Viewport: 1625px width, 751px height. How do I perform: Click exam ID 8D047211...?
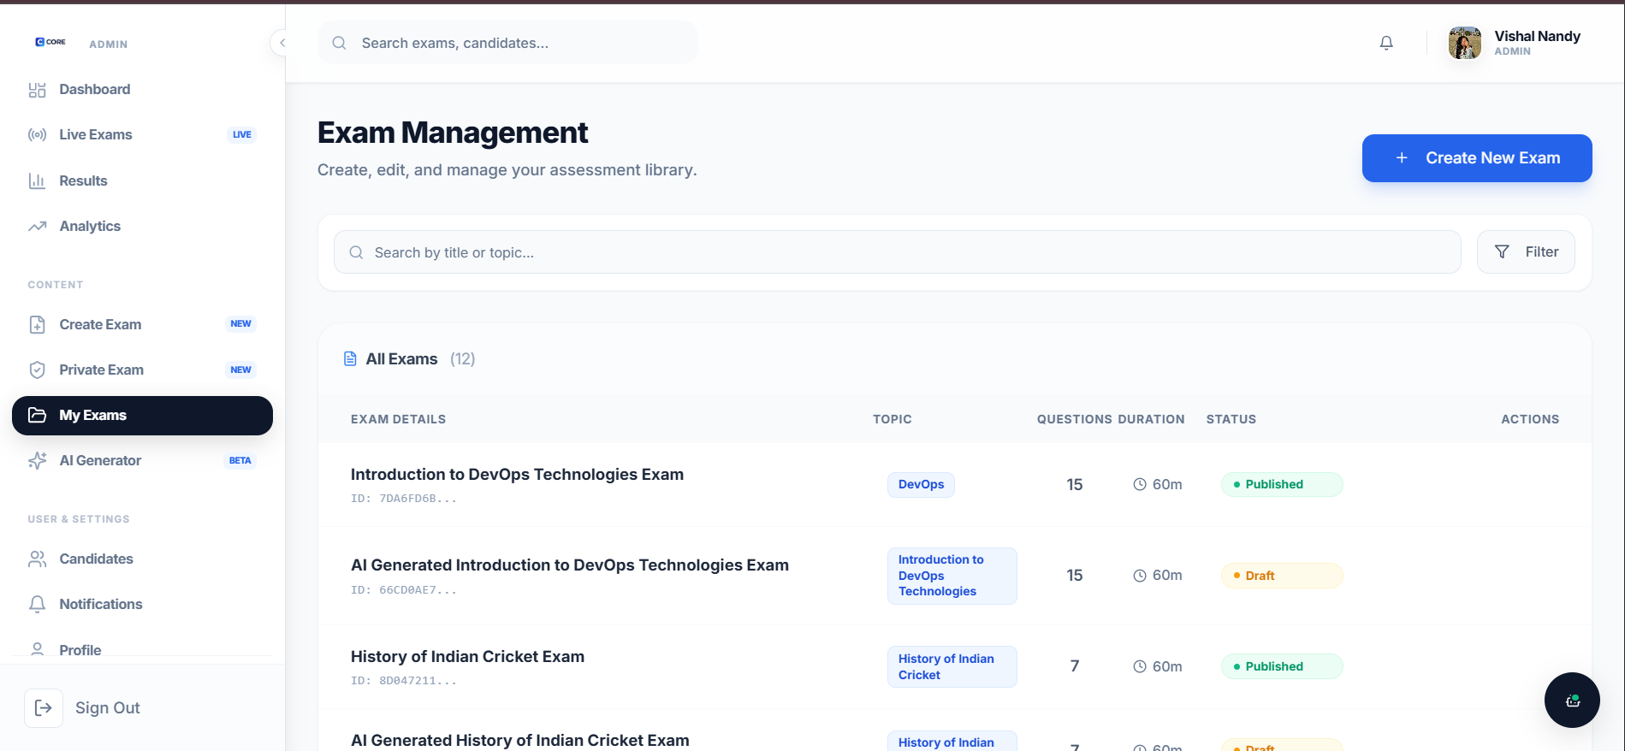pos(404,681)
